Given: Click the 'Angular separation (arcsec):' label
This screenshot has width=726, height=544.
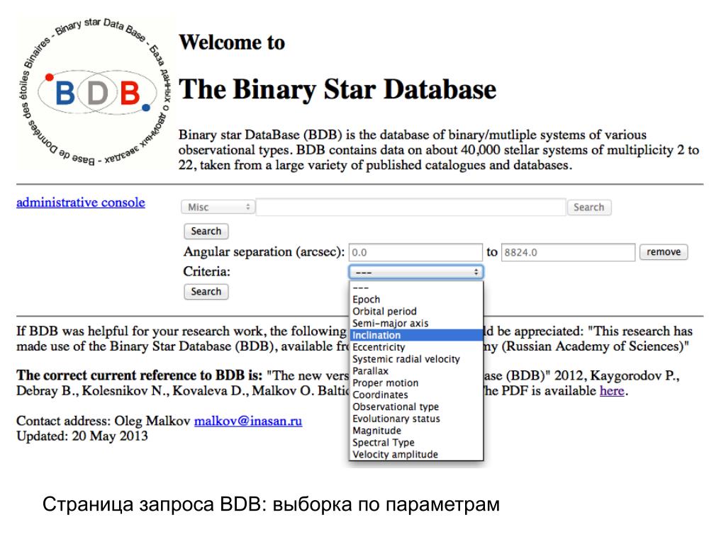Looking at the screenshot, I should pyautogui.click(x=264, y=252).
